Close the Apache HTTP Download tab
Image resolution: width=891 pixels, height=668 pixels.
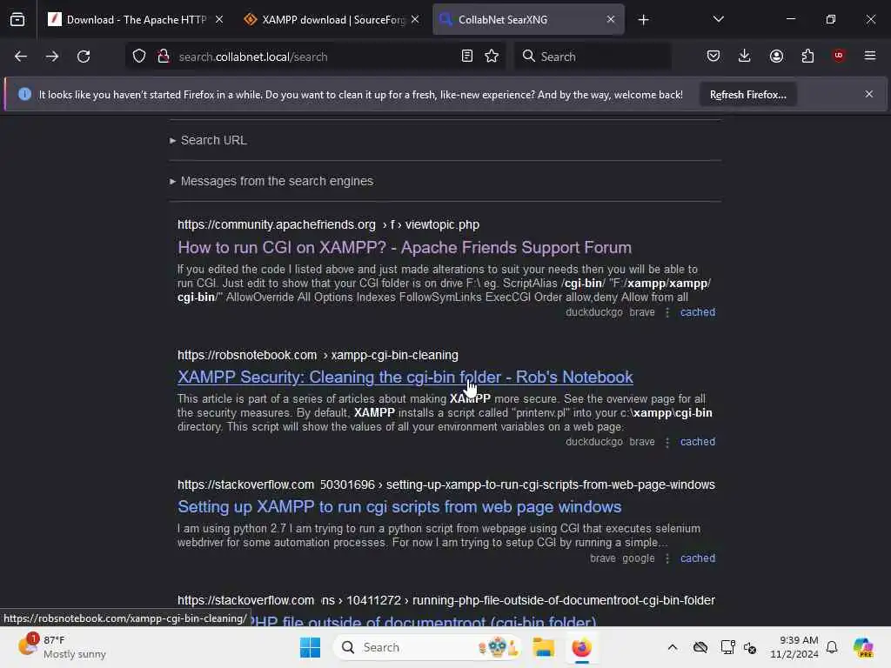(x=219, y=20)
